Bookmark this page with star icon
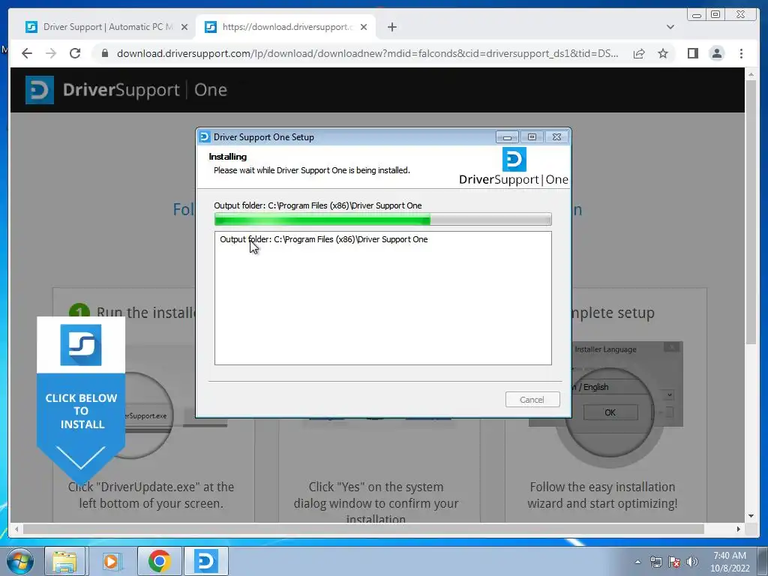Viewport: 768px width, 576px height. 663,53
